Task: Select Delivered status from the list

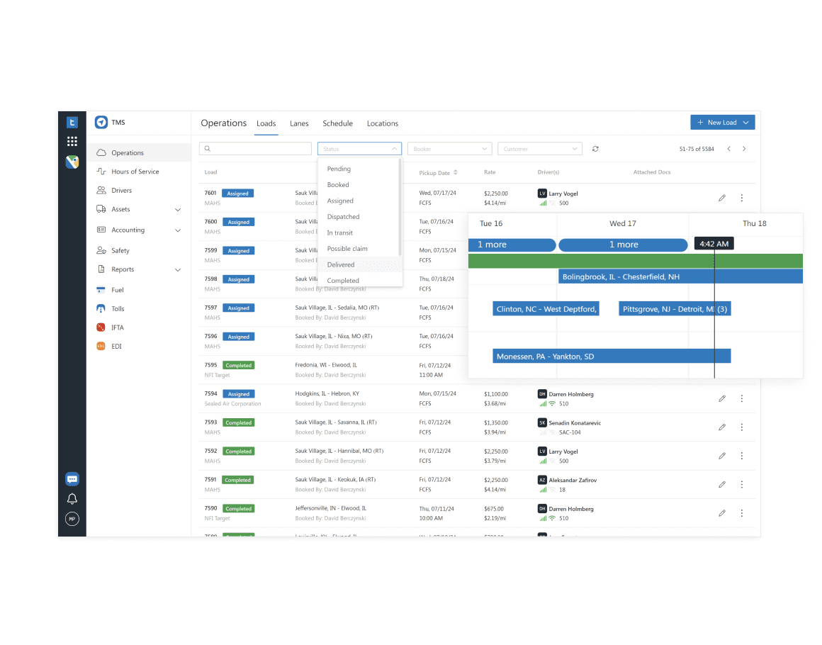Action: click(x=341, y=264)
